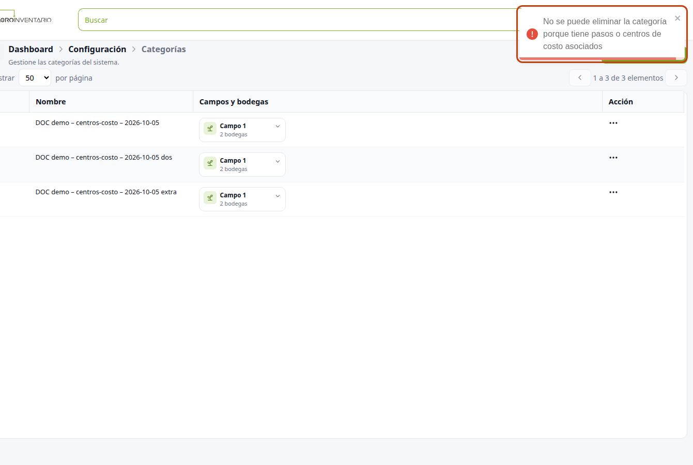Image resolution: width=693 pixels, height=465 pixels.
Task: Expand Campo 1 dropdown in first row
Action: click(x=278, y=126)
